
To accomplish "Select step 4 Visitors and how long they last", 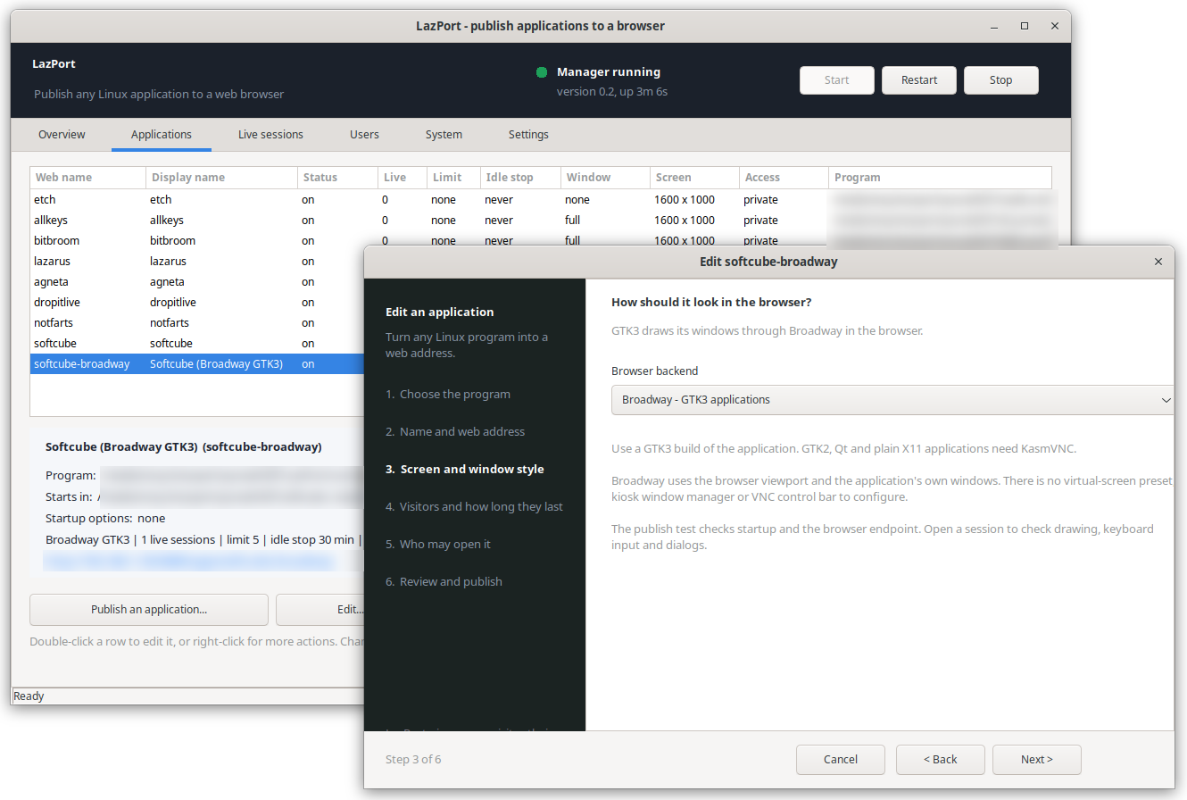I will (x=474, y=507).
